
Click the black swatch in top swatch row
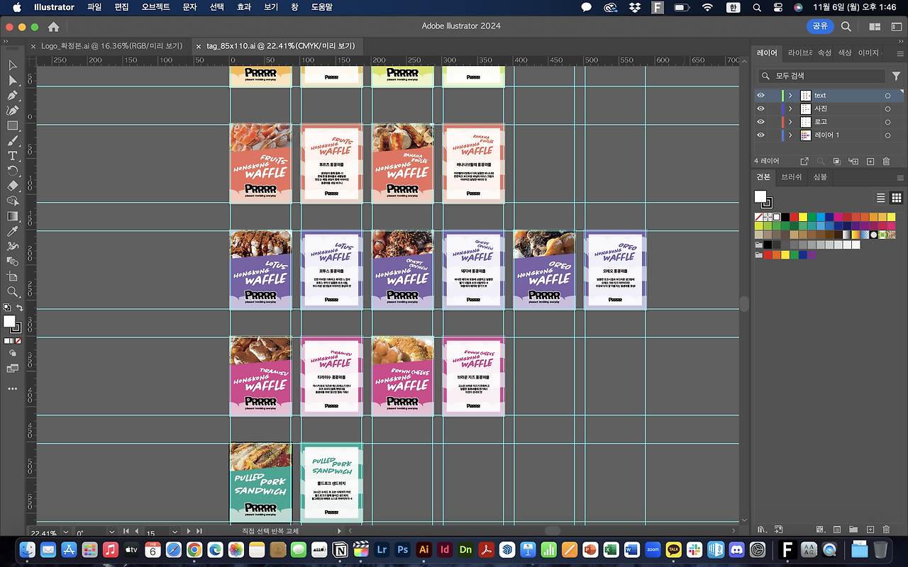click(785, 217)
